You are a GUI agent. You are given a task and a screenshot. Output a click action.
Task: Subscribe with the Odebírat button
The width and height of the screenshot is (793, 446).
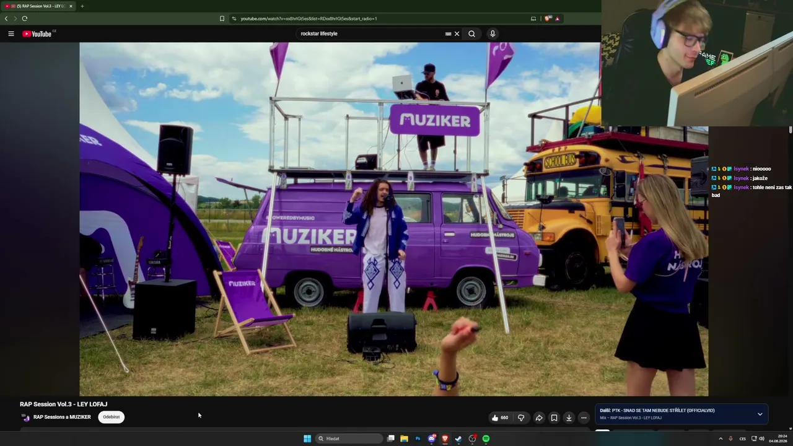tap(112, 417)
